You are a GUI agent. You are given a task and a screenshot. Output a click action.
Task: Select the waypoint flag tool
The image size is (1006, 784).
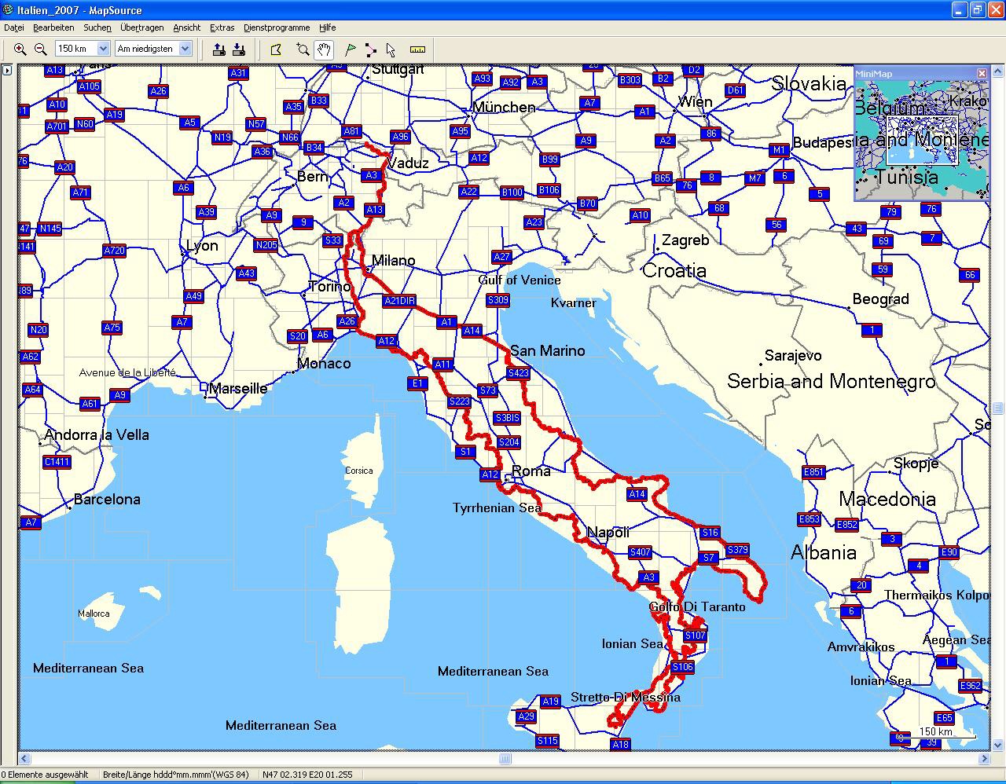pyautogui.click(x=351, y=49)
